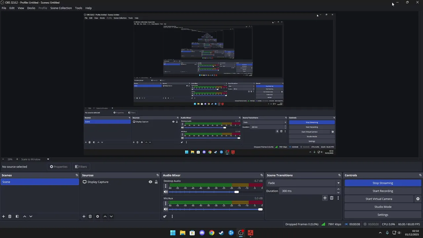423x238 pixels.
Task: Open Steam from the taskbar
Action: coord(221,233)
